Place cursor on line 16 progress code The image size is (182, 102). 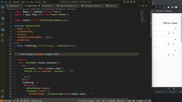pos(39,54)
